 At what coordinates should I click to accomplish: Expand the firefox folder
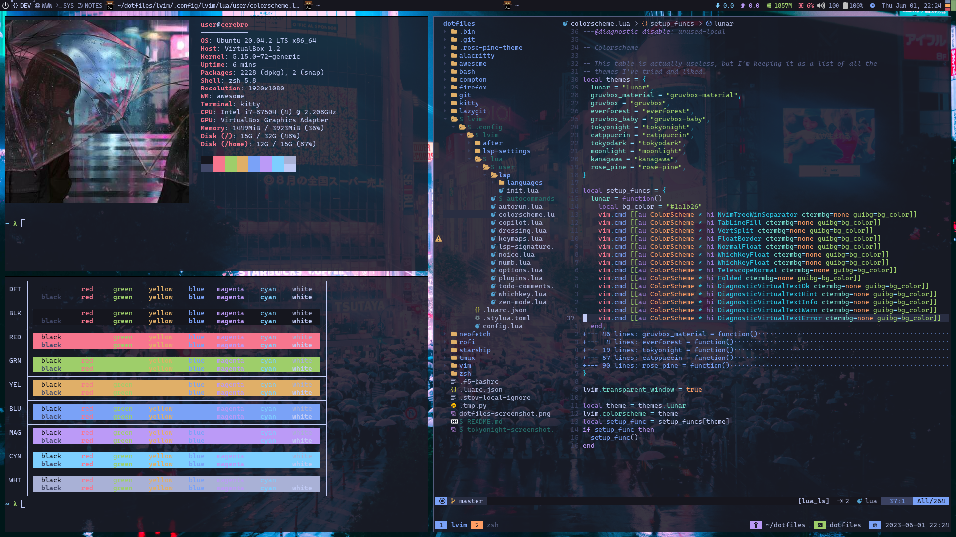[x=468, y=88]
